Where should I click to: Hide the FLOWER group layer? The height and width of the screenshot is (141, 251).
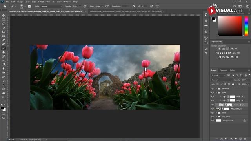point(213,89)
